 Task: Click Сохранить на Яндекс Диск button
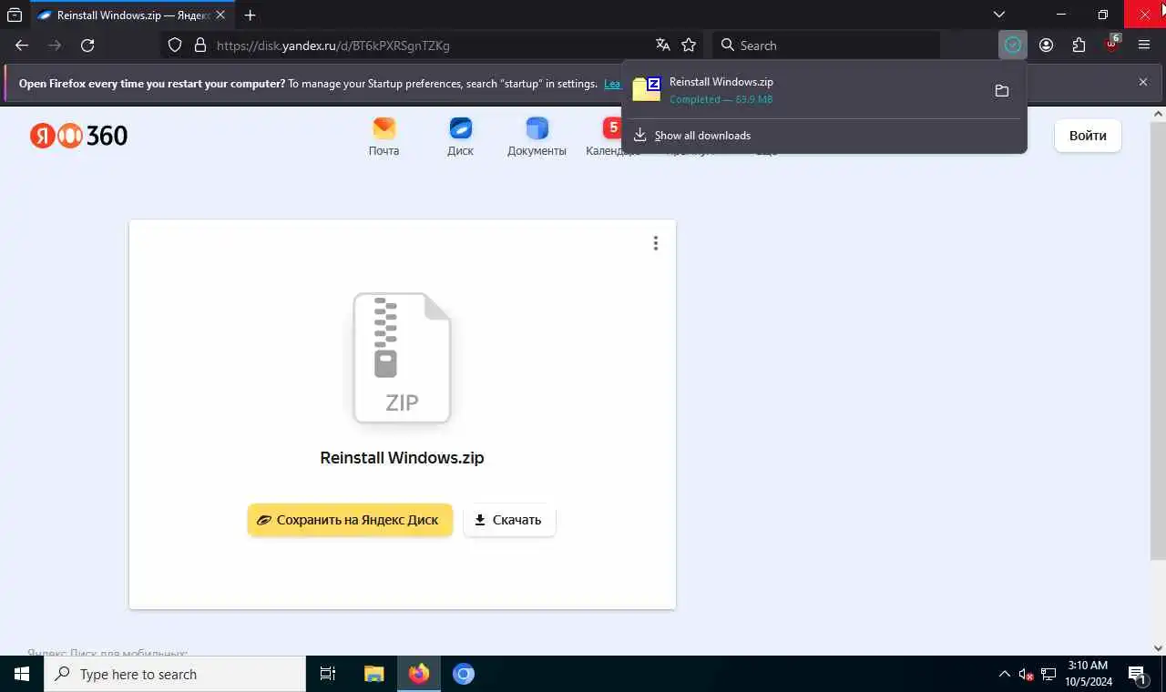(x=350, y=520)
